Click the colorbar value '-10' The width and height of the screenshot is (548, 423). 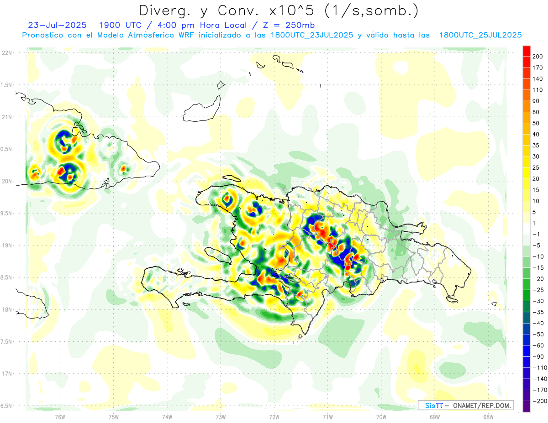point(538,256)
